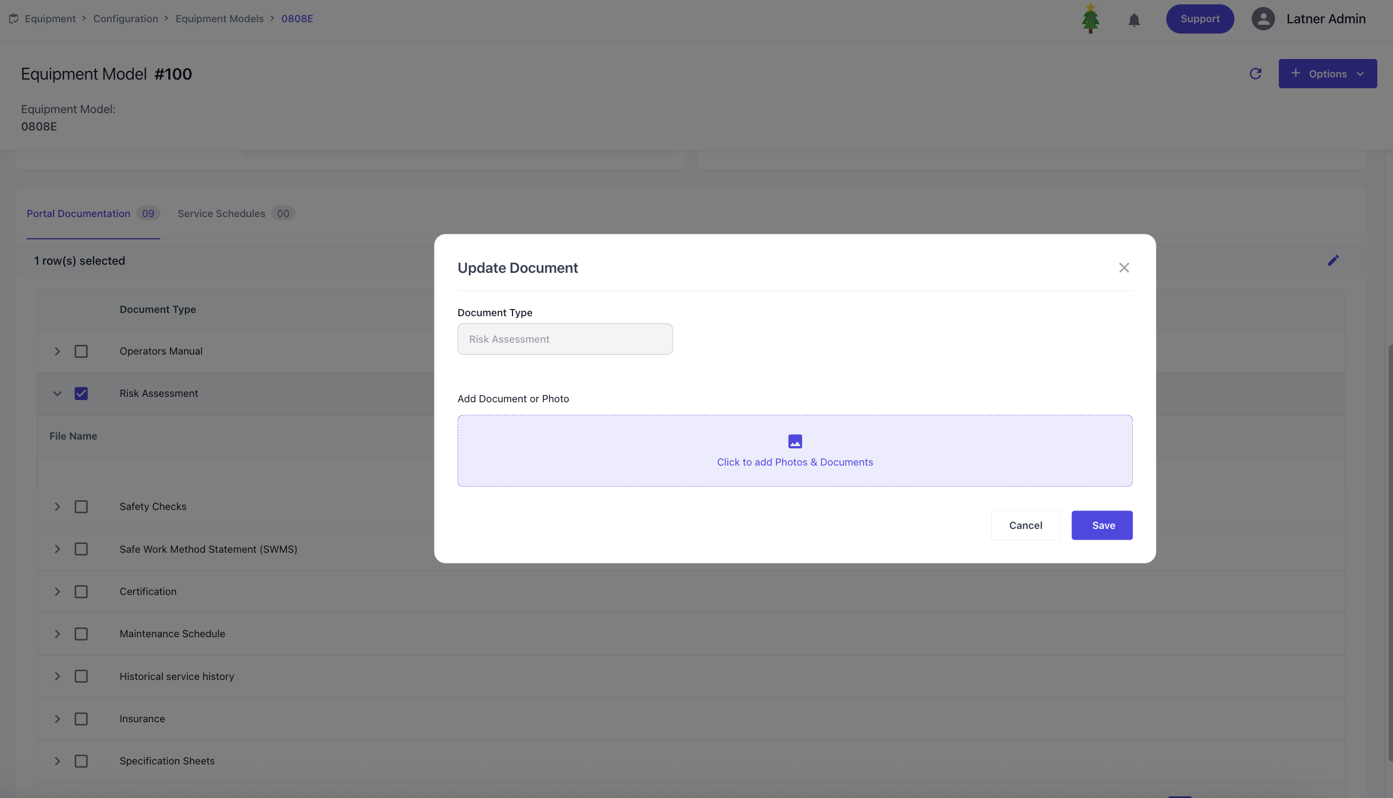1393x798 pixels.
Task: Collapse the Risk Assessment row
Action: point(57,394)
